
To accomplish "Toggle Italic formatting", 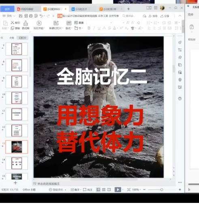I will pos(94,28).
